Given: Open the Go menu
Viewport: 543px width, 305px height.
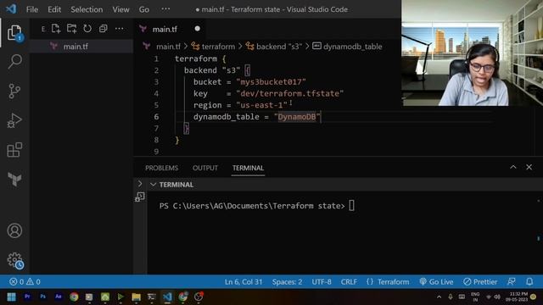Looking at the screenshot, I should (x=144, y=9).
